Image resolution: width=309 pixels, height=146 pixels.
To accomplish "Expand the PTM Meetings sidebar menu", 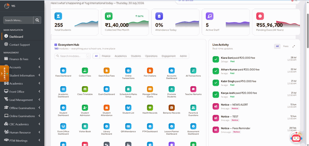I will click(x=22, y=141).
